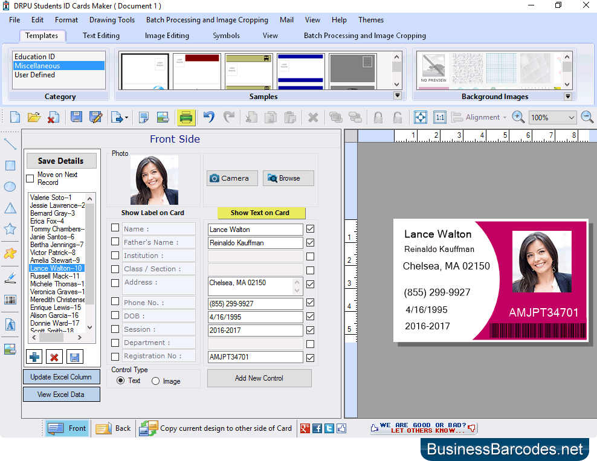Select the blue striped sample template

click(x=300, y=71)
